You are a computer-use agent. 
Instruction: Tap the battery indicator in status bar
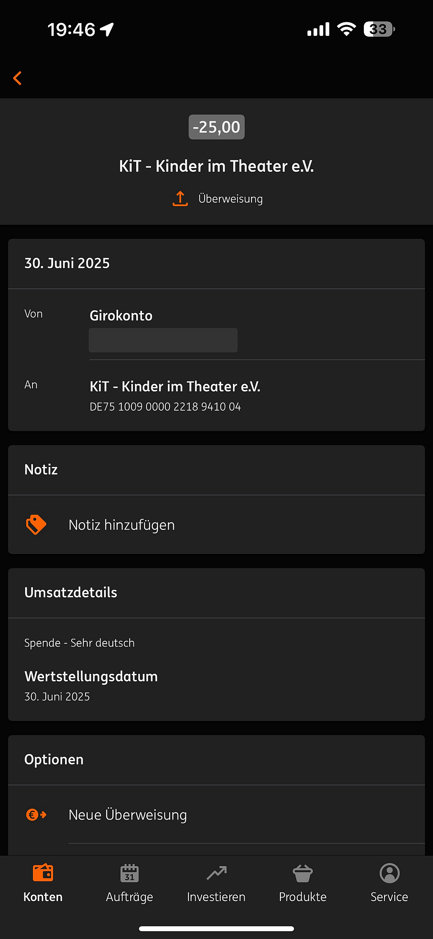click(x=379, y=29)
